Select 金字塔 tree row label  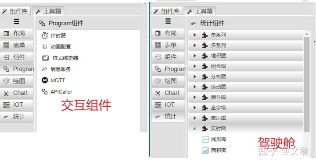[x=218, y=108]
